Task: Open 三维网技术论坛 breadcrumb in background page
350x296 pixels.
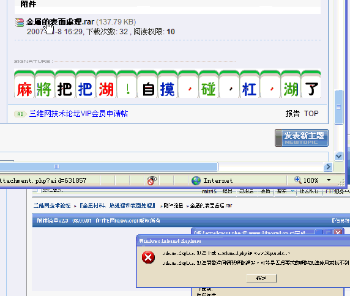Action: click(x=52, y=205)
